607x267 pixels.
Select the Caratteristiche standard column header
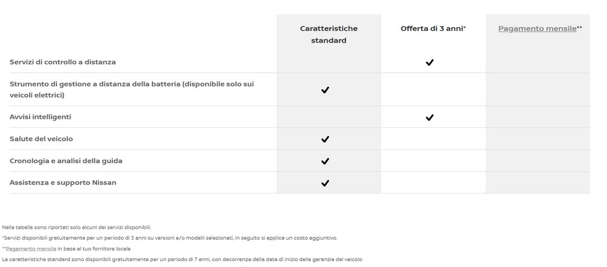(328, 35)
